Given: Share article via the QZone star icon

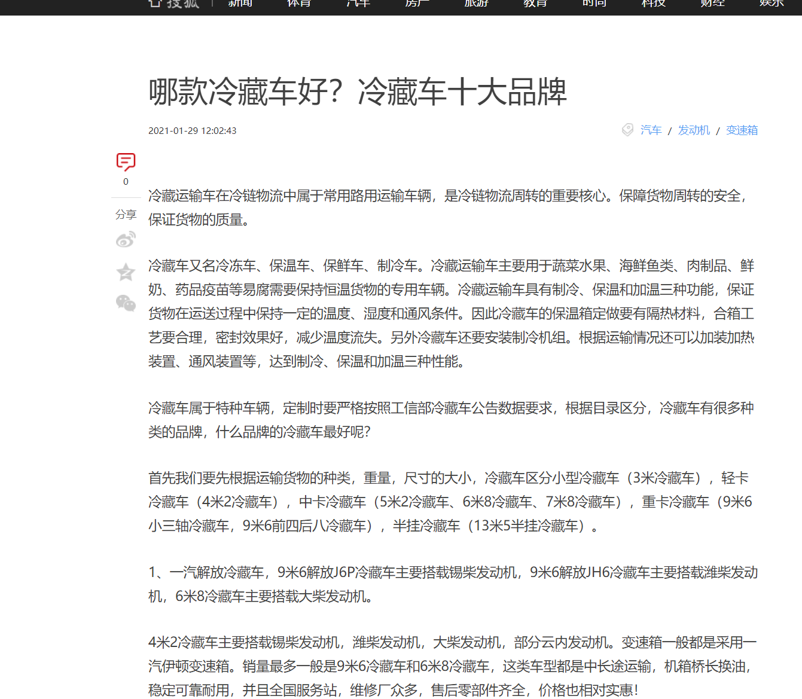Looking at the screenshot, I should (x=126, y=272).
